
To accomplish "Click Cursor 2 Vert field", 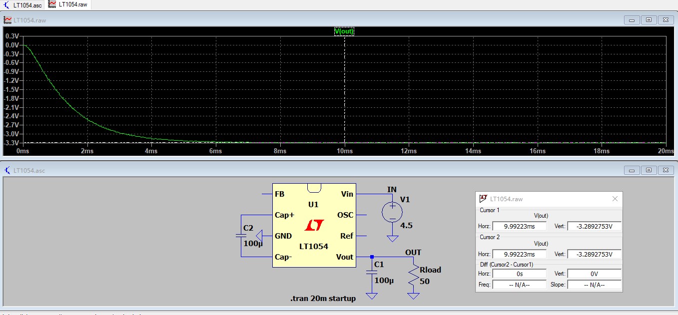I will pyautogui.click(x=594, y=254).
